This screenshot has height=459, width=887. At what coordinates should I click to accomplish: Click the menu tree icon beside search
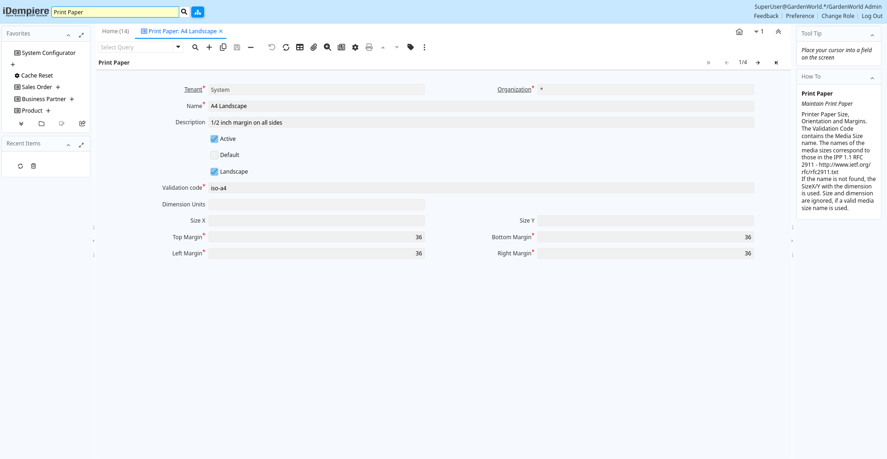[x=198, y=12]
